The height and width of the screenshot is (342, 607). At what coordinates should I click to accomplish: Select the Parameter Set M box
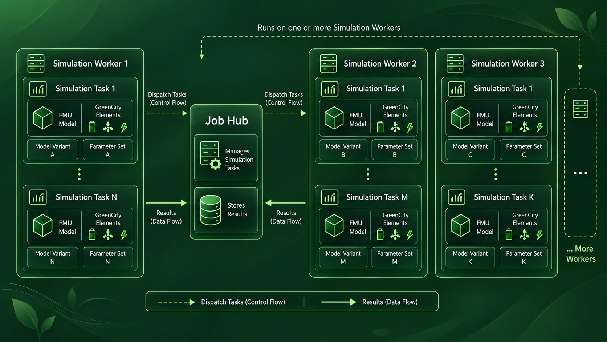395,257
